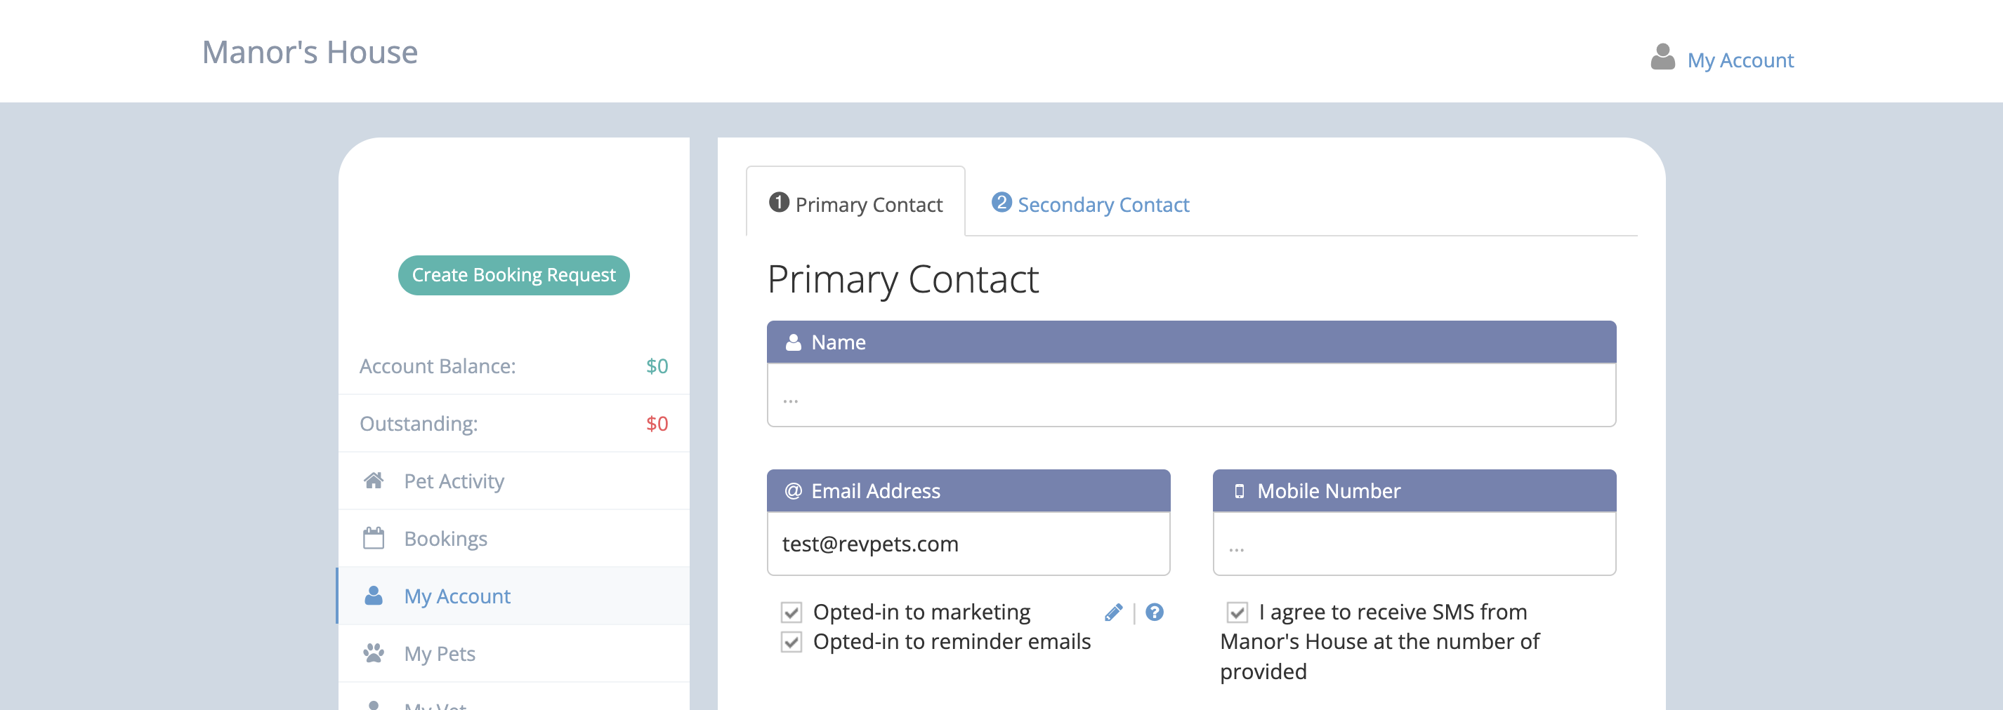The height and width of the screenshot is (710, 2003).
Task: Click the Manor's House site title
Action: [310, 53]
